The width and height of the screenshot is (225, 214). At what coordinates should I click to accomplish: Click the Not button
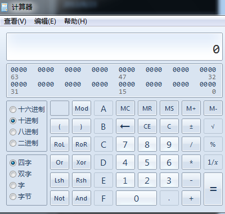click(60, 198)
